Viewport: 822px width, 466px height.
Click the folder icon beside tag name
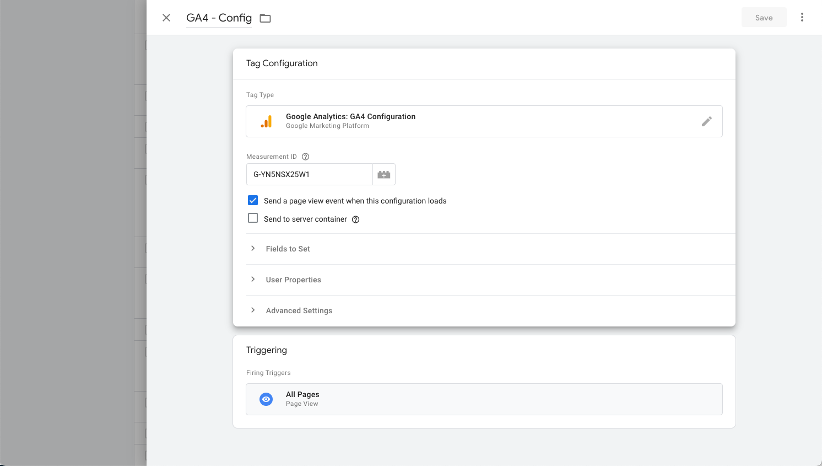266,18
